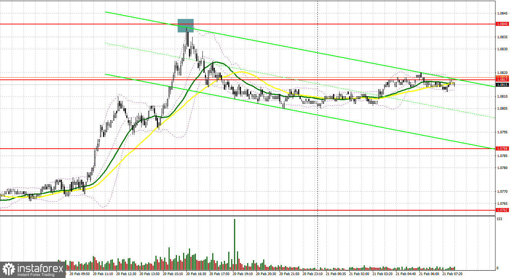Select the 1.0785 price axis value

click(x=502, y=156)
